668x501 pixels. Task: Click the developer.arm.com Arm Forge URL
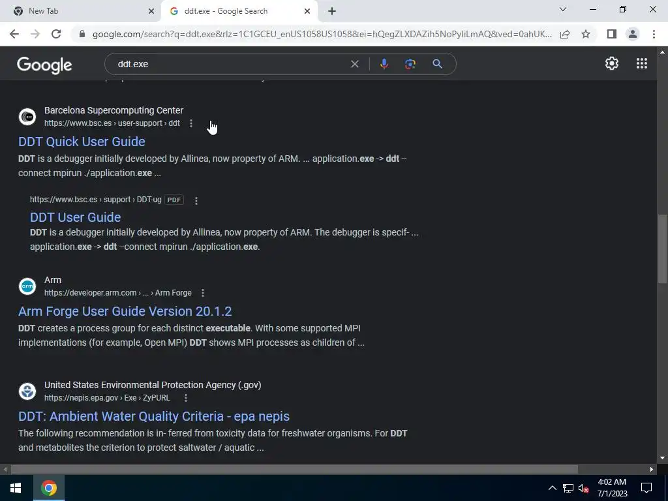pos(118,293)
